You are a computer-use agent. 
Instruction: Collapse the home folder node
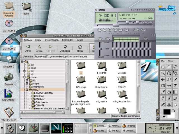[24, 77]
